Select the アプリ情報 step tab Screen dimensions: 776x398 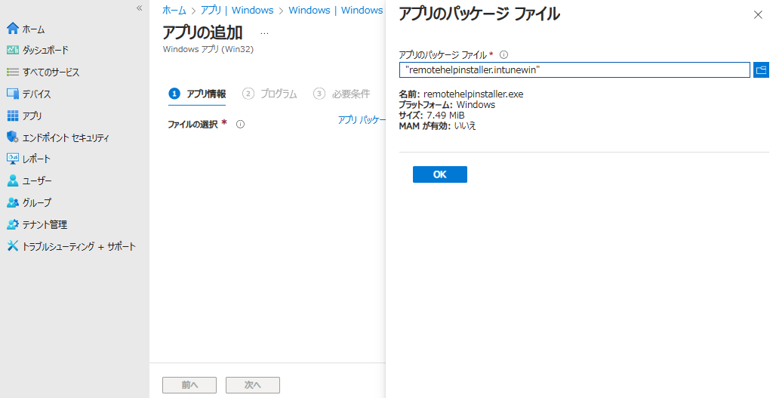198,94
